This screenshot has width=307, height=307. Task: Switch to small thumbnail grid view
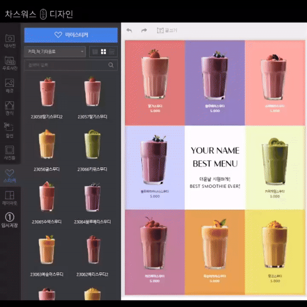(95, 52)
